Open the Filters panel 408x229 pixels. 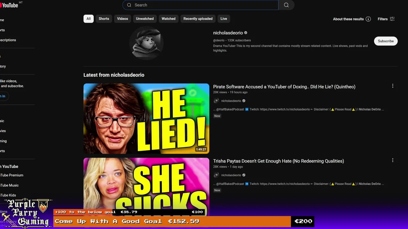[x=386, y=19]
